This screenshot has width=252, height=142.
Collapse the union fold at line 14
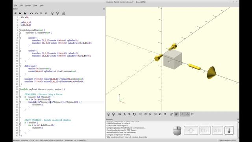tap(20, 51)
